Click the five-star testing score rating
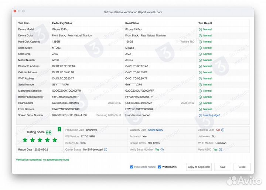Screen dimensions: 266x190 [x=40, y=140]
